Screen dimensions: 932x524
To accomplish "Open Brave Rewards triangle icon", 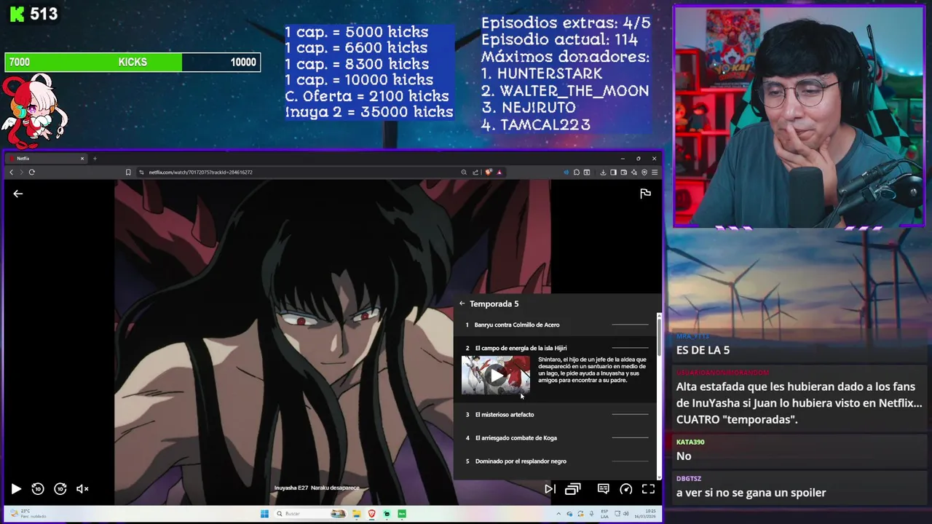I will click(499, 172).
